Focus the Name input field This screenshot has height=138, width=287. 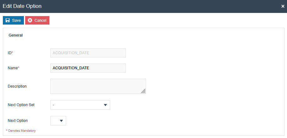pyautogui.click(x=88, y=68)
